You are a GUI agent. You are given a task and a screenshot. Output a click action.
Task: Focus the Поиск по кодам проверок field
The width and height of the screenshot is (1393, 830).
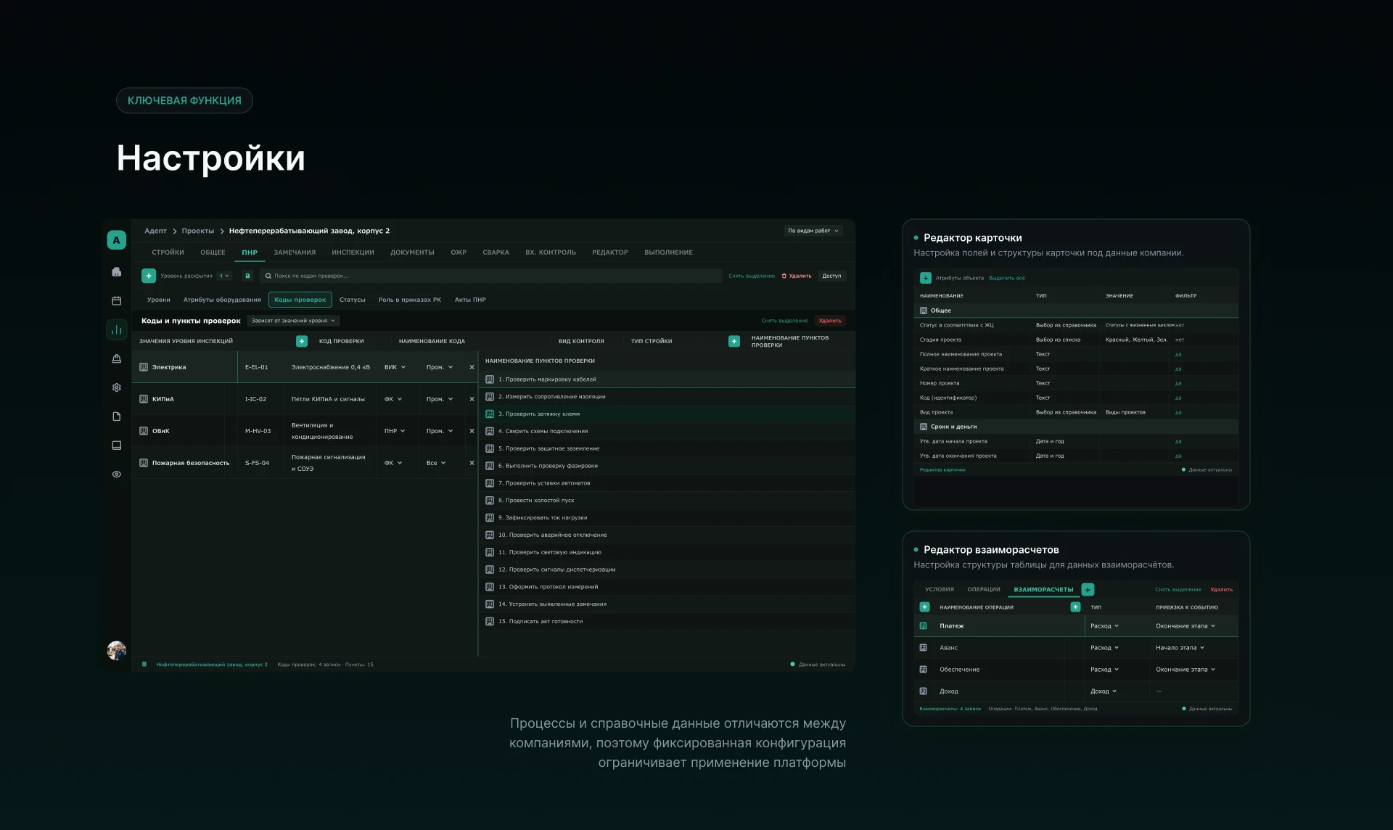491,276
